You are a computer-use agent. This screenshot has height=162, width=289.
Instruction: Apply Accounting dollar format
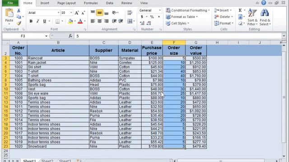point(142,17)
